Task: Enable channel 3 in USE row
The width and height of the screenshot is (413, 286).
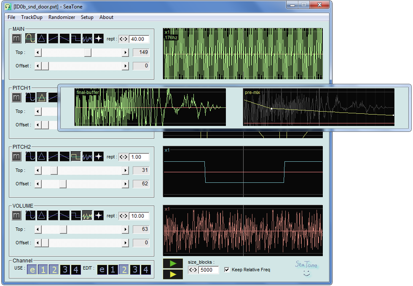Action: [x=64, y=270]
